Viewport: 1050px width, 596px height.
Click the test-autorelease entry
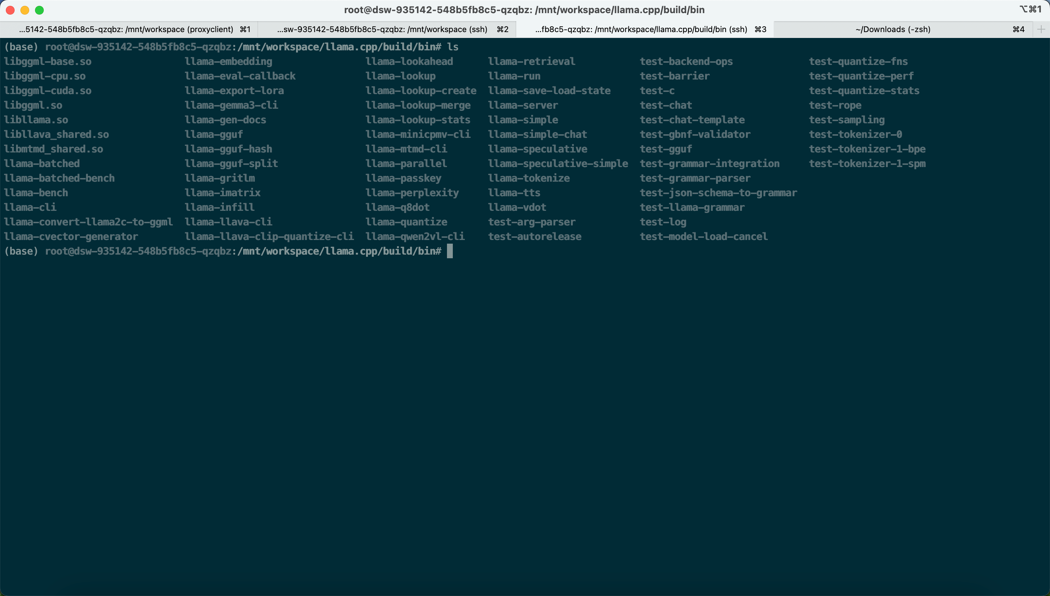(534, 237)
